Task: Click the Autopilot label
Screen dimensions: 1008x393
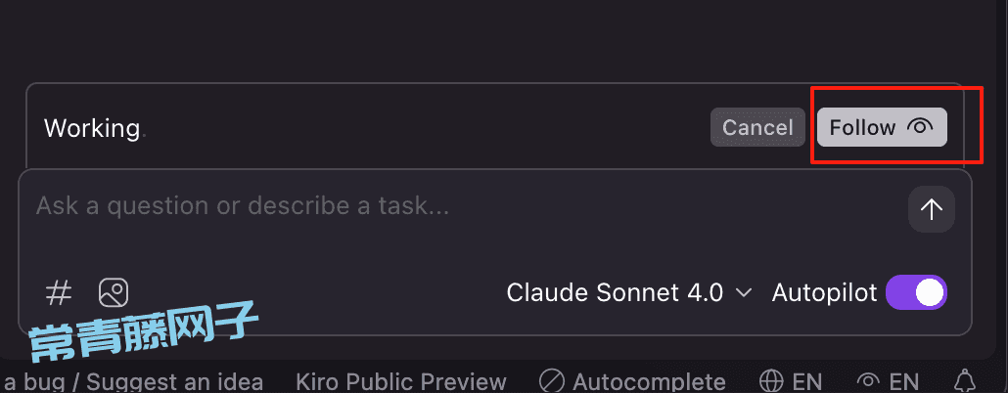Action: pyautogui.click(x=824, y=293)
